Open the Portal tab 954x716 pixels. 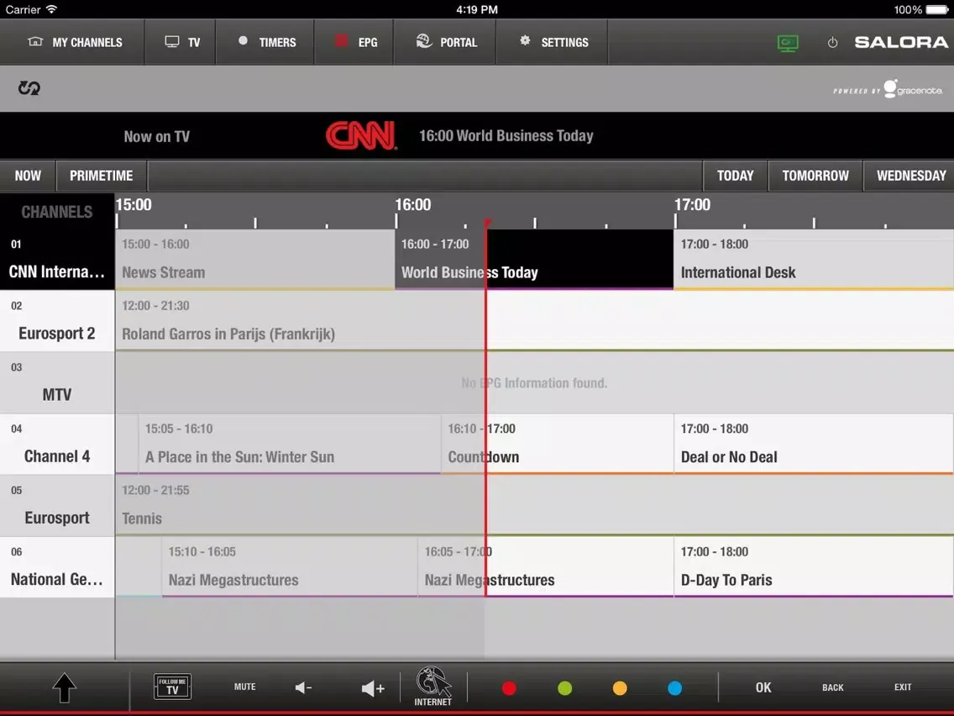445,42
